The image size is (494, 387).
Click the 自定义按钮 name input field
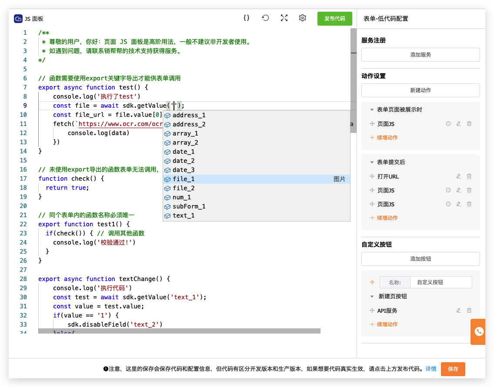441,282
